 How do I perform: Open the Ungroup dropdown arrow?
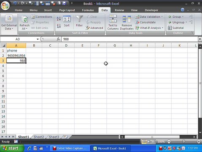click(x=186, y=22)
